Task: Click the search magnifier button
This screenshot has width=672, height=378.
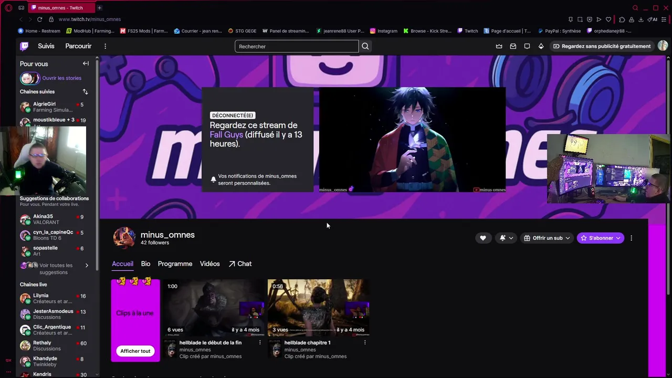Action: [365, 46]
